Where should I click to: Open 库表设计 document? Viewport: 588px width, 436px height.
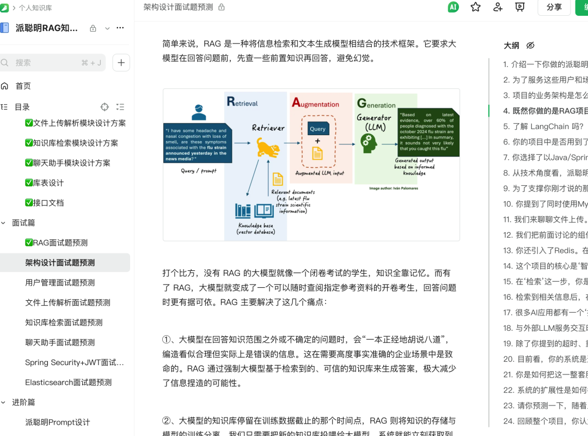(x=44, y=183)
